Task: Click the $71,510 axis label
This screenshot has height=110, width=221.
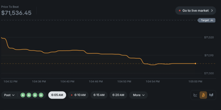Action: tap(209, 55)
